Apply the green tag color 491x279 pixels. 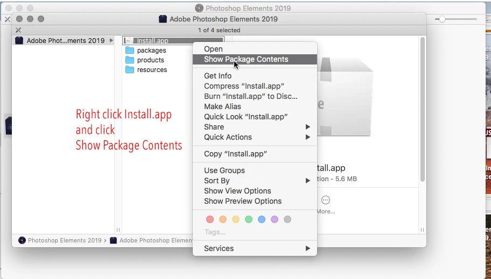click(249, 219)
